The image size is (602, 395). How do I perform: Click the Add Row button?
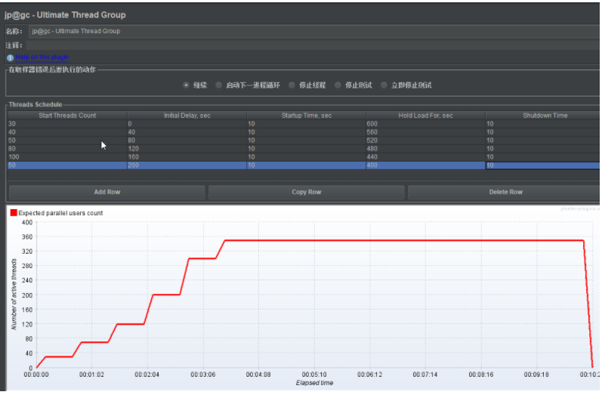pos(107,192)
